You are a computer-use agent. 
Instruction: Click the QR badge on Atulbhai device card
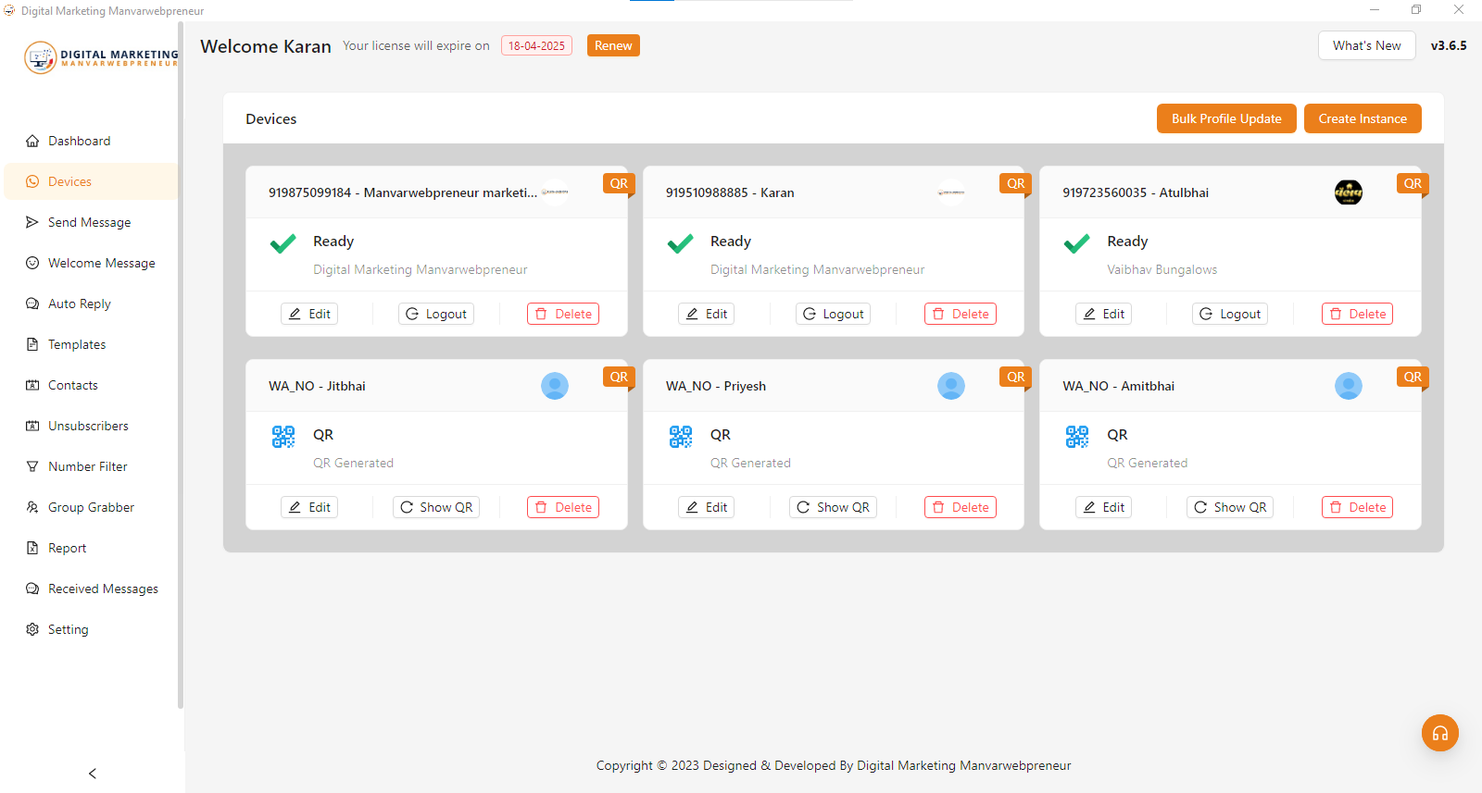[x=1412, y=183]
